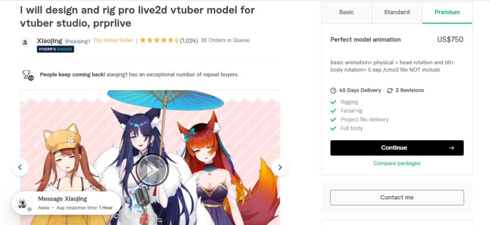Viewport: 490px width, 225px height.
Task: Click the five star rating
Action: (x=159, y=40)
